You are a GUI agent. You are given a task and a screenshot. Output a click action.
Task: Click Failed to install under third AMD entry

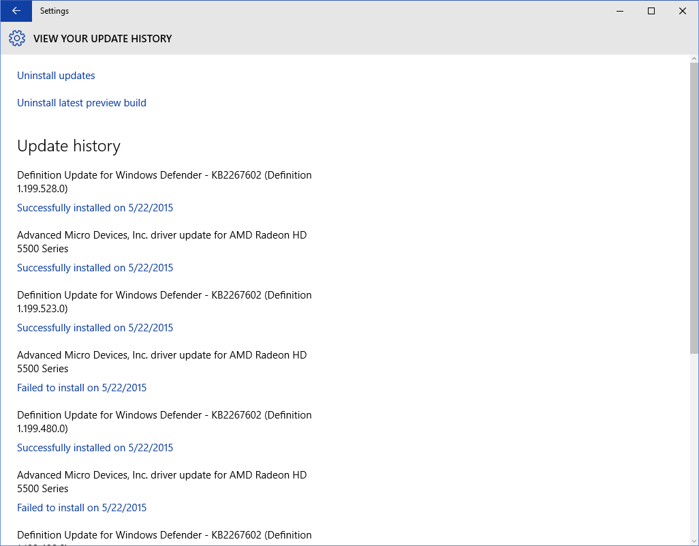pyautogui.click(x=82, y=508)
